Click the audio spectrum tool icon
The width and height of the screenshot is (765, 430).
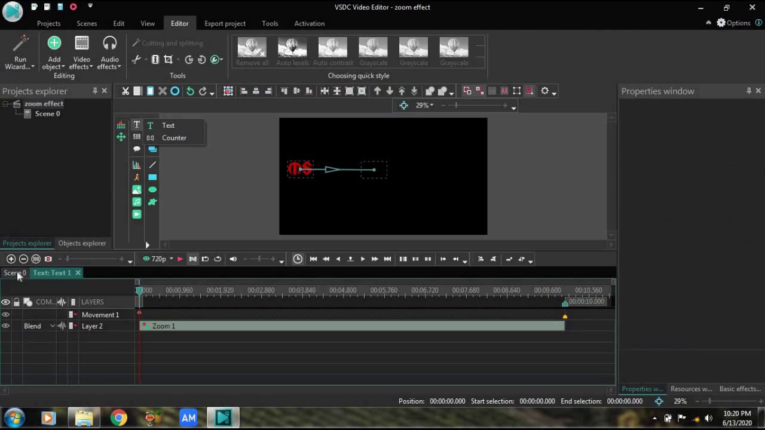[121, 125]
